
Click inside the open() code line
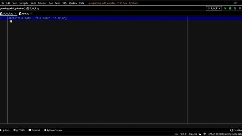point(37,18)
